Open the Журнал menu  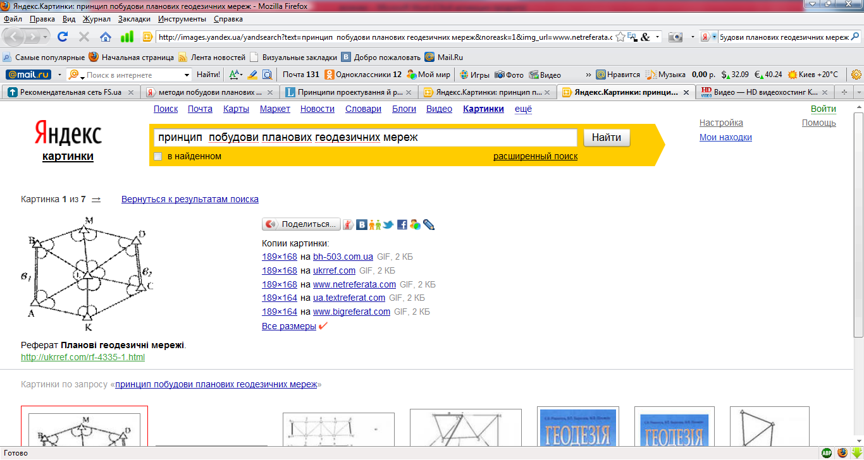click(96, 19)
